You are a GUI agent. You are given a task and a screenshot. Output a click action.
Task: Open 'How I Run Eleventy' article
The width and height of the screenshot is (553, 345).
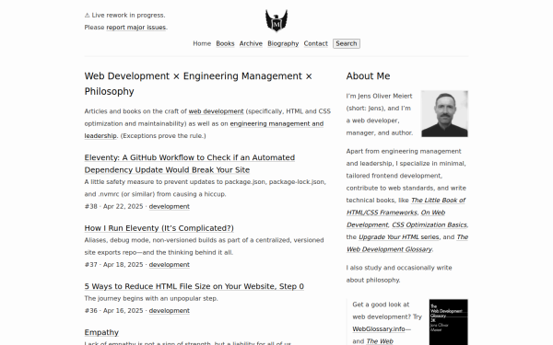click(x=159, y=228)
